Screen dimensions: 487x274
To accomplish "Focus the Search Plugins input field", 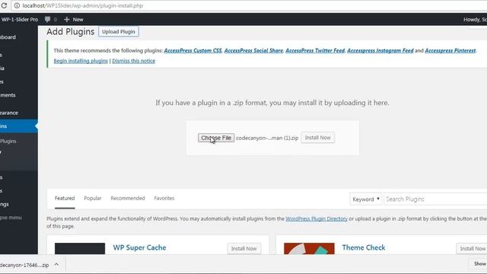I will click(x=435, y=199).
